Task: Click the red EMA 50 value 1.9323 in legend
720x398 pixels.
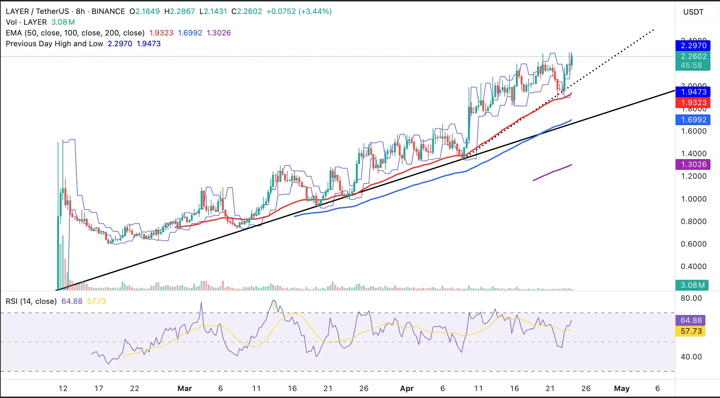Action: click(161, 33)
